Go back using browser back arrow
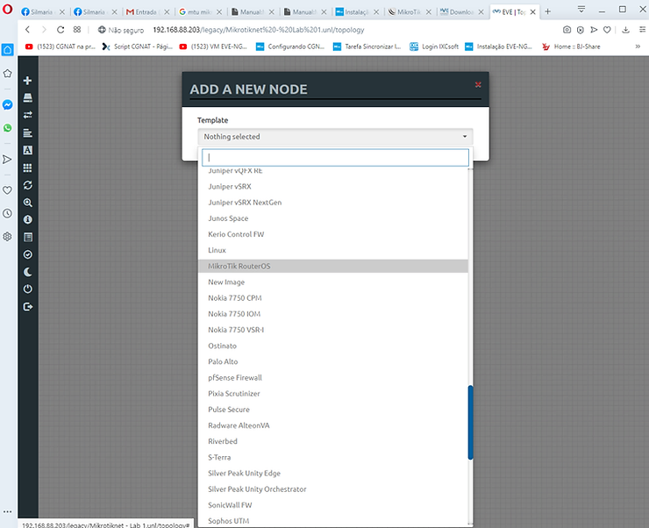 (28, 30)
